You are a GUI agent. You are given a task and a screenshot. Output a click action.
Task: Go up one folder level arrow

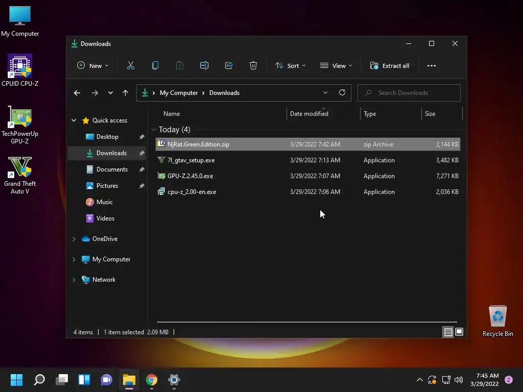125,93
